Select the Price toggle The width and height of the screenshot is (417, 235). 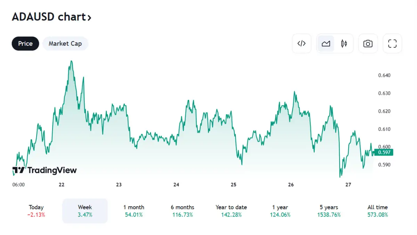[25, 44]
